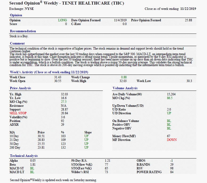
Task: Select the Week Close value 31.43
Action: [58, 77]
